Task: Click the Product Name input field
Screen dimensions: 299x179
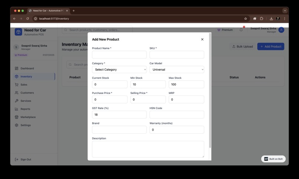Action: tap(119, 55)
